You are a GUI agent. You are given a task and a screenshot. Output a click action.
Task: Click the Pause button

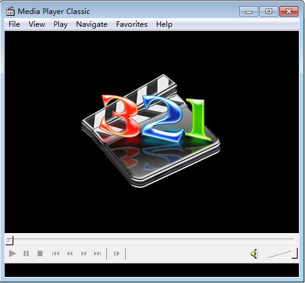coord(26,254)
